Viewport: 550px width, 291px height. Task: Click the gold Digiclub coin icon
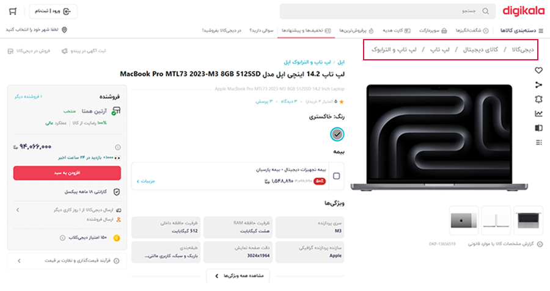[117, 238]
